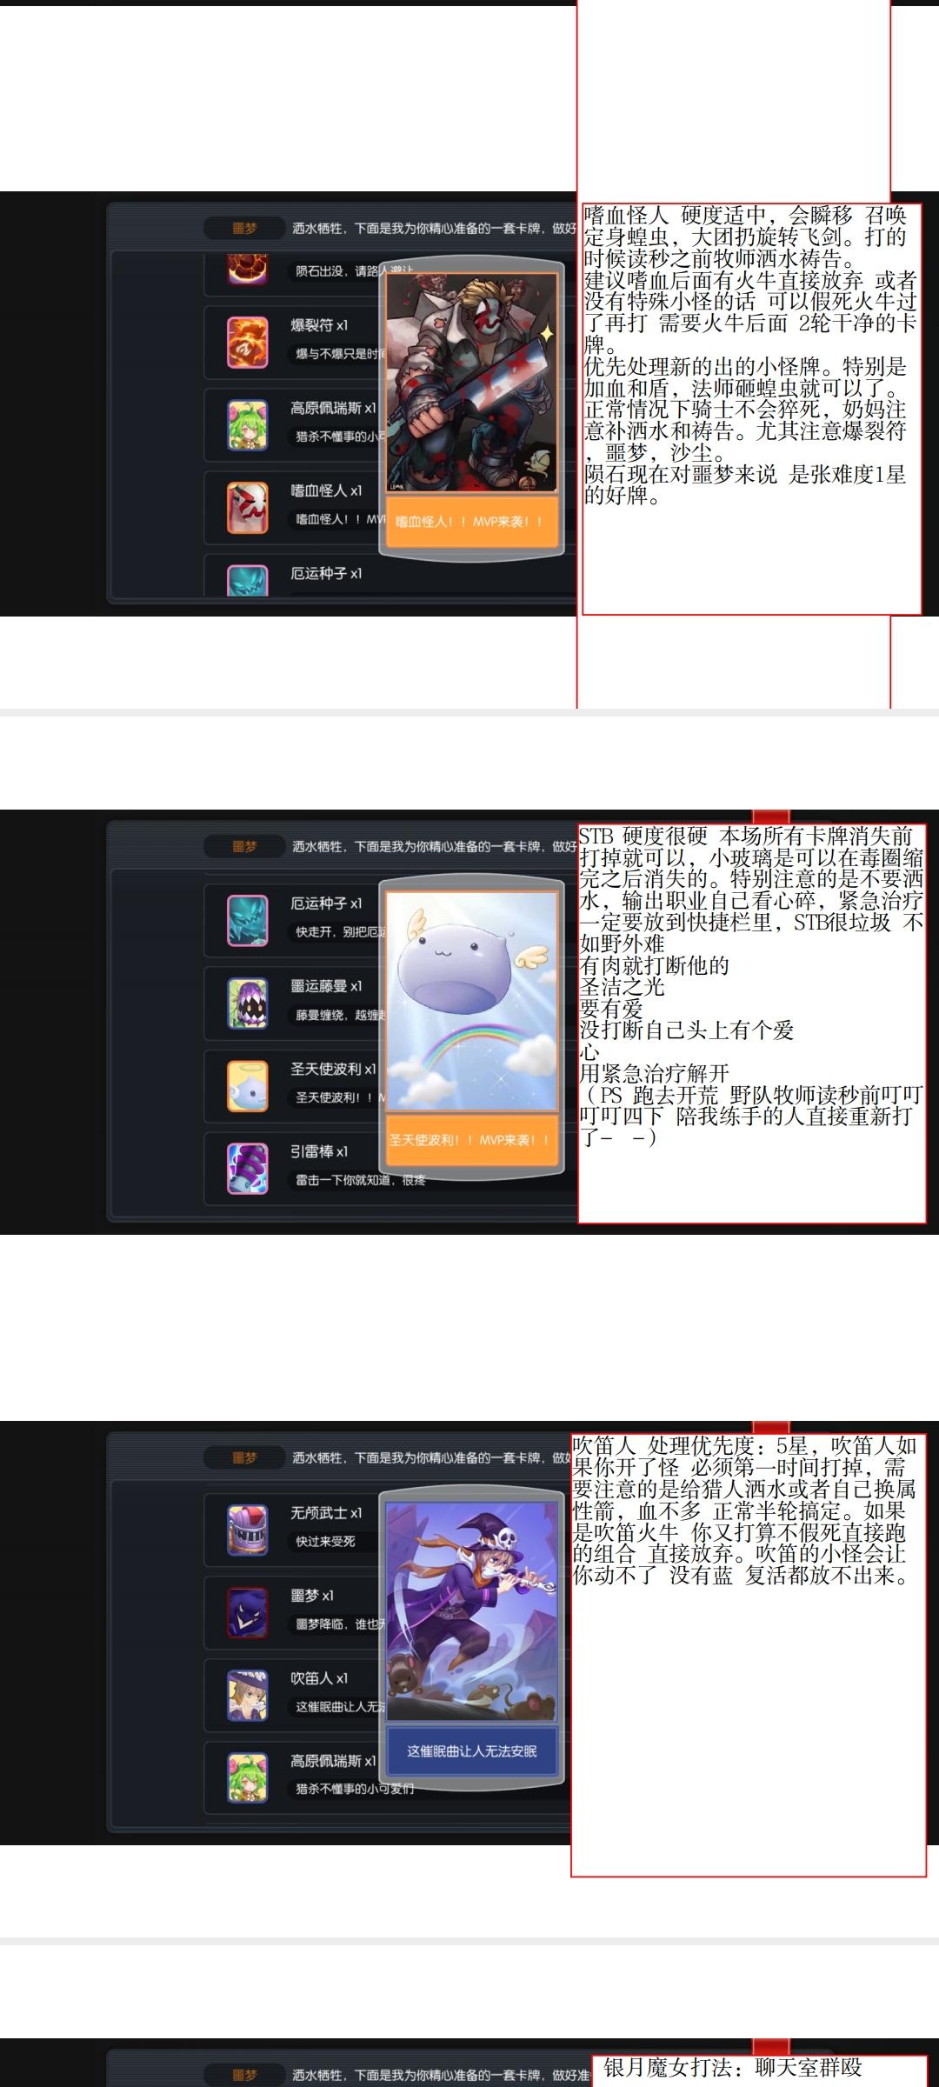Click the 圣洁之光 line in the STB note

pyautogui.click(x=622, y=987)
